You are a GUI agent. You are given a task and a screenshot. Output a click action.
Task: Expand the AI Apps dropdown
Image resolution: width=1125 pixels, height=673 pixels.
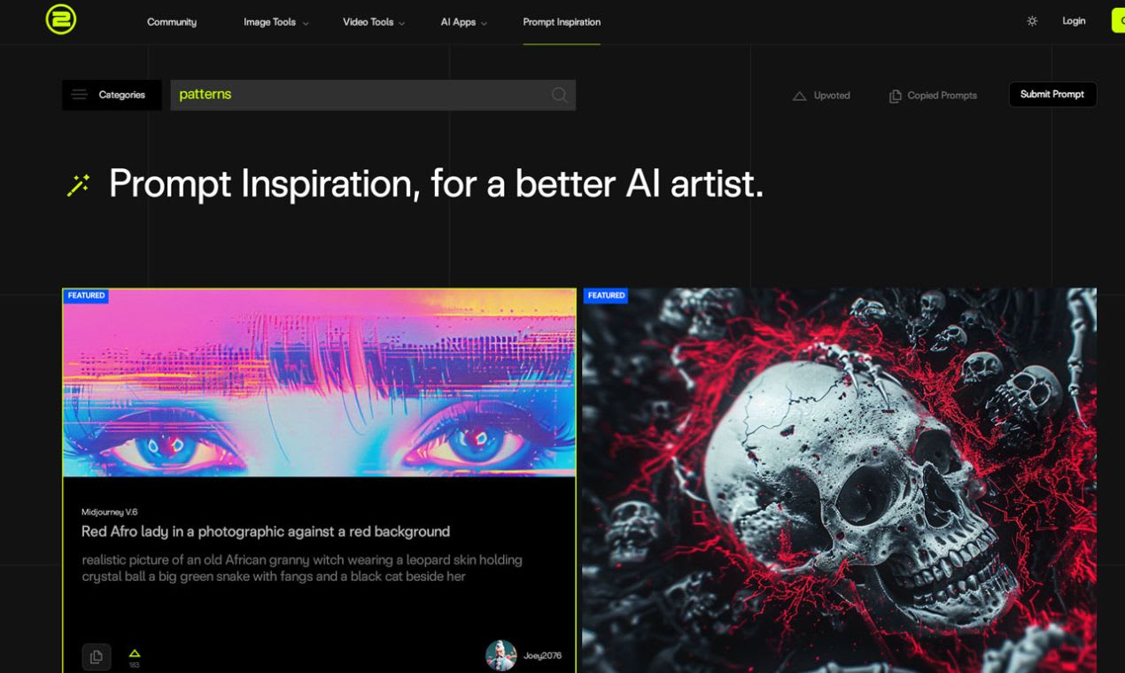pyautogui.click(x=464, y=22)
